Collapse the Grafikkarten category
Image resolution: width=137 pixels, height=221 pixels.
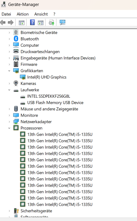(x=9, y=71)
